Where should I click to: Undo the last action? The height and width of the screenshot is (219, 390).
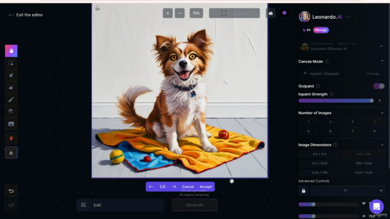pos(11,191)
